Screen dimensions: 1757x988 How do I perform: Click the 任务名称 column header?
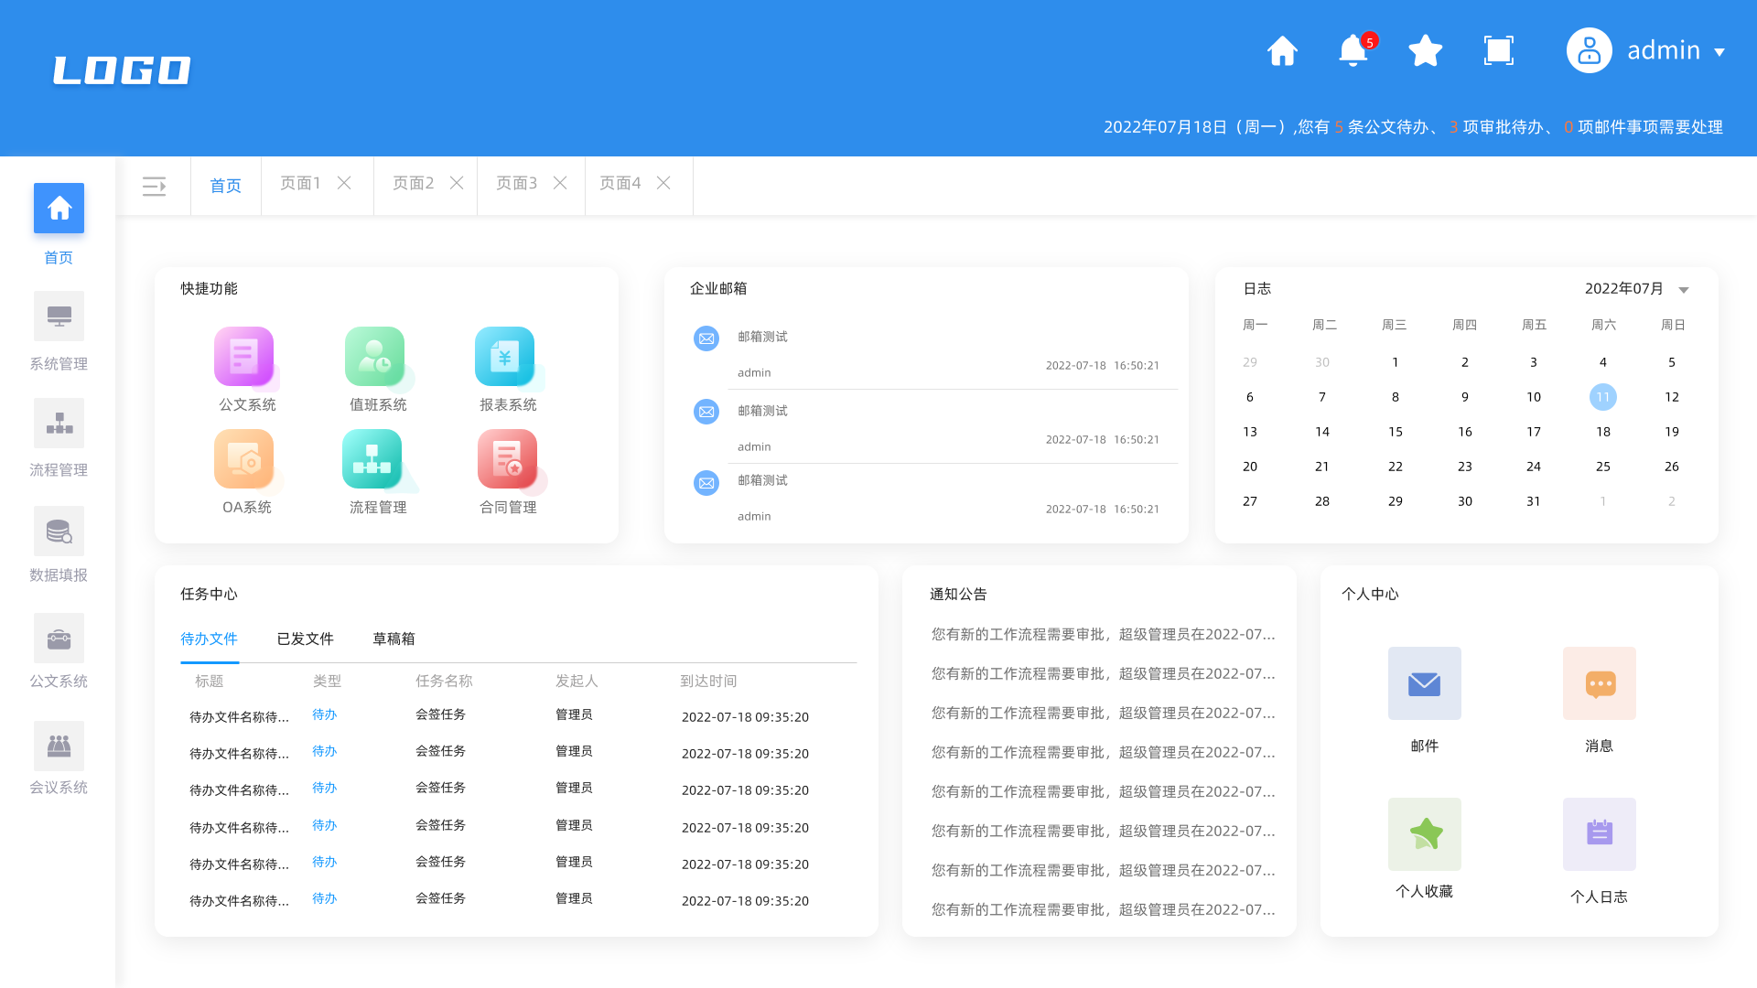444,681
